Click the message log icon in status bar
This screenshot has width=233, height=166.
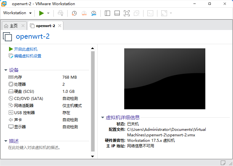(x=223, y=163)
